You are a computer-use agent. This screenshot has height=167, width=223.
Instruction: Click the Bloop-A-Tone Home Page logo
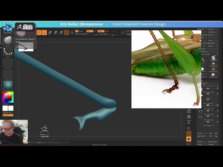click(7, 28)
